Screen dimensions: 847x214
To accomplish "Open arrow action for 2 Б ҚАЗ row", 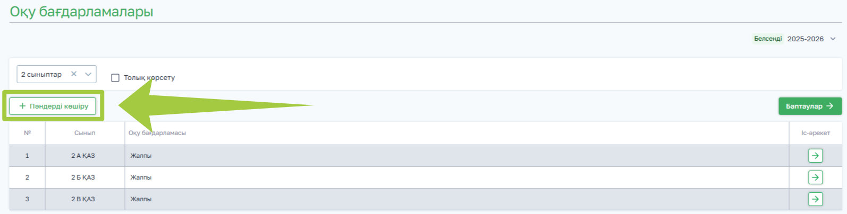I will (815, 177).
